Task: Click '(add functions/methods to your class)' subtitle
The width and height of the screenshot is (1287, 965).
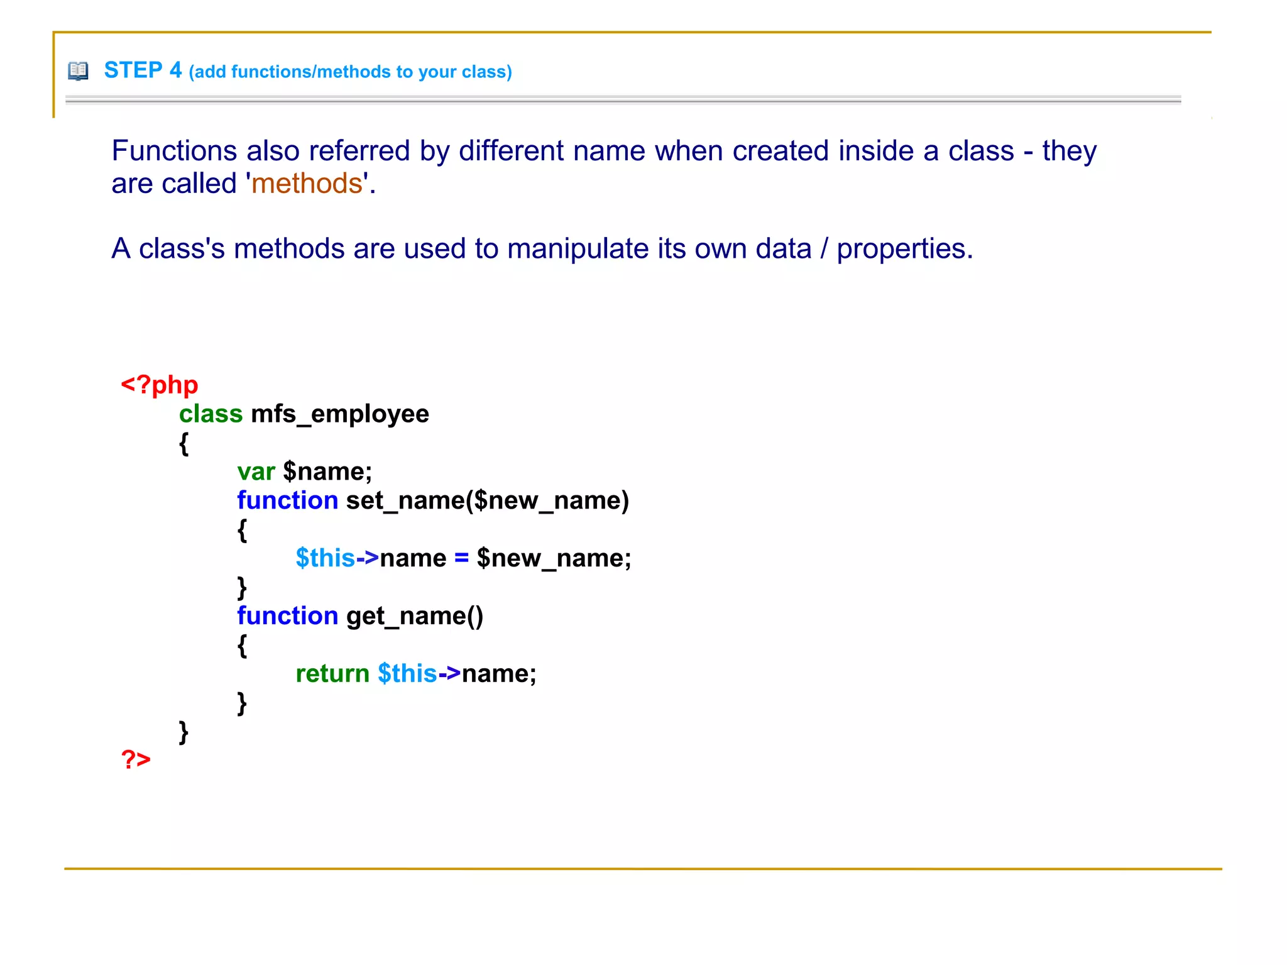Action: pos(351,72)
